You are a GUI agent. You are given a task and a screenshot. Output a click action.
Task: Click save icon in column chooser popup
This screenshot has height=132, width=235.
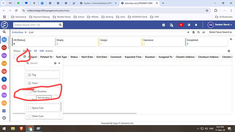[x=55, y=63]
